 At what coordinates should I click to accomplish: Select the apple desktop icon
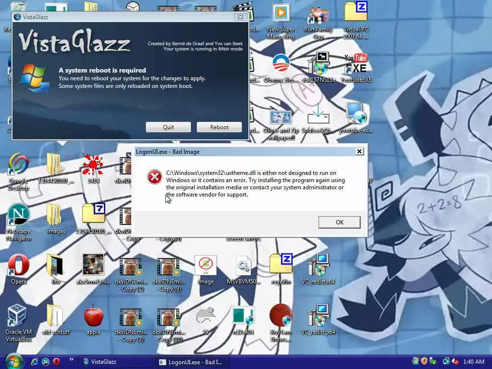[x=94, y=320]
